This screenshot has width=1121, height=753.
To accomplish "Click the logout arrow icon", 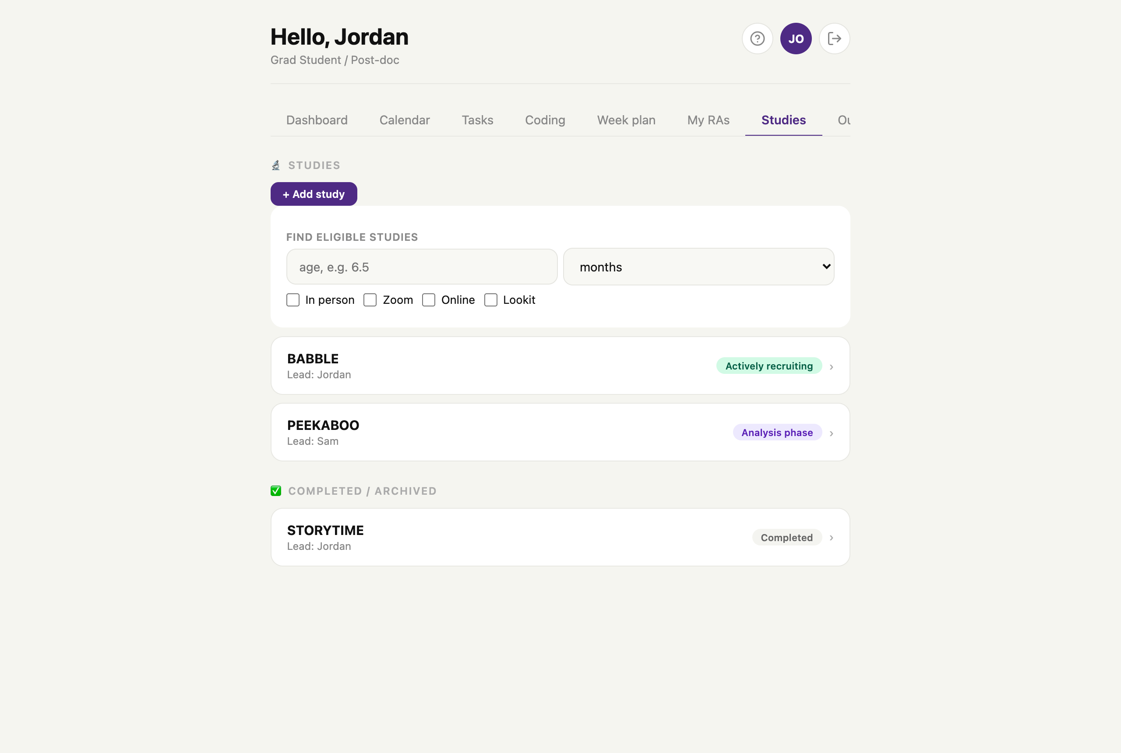I will tap(834, 39).
